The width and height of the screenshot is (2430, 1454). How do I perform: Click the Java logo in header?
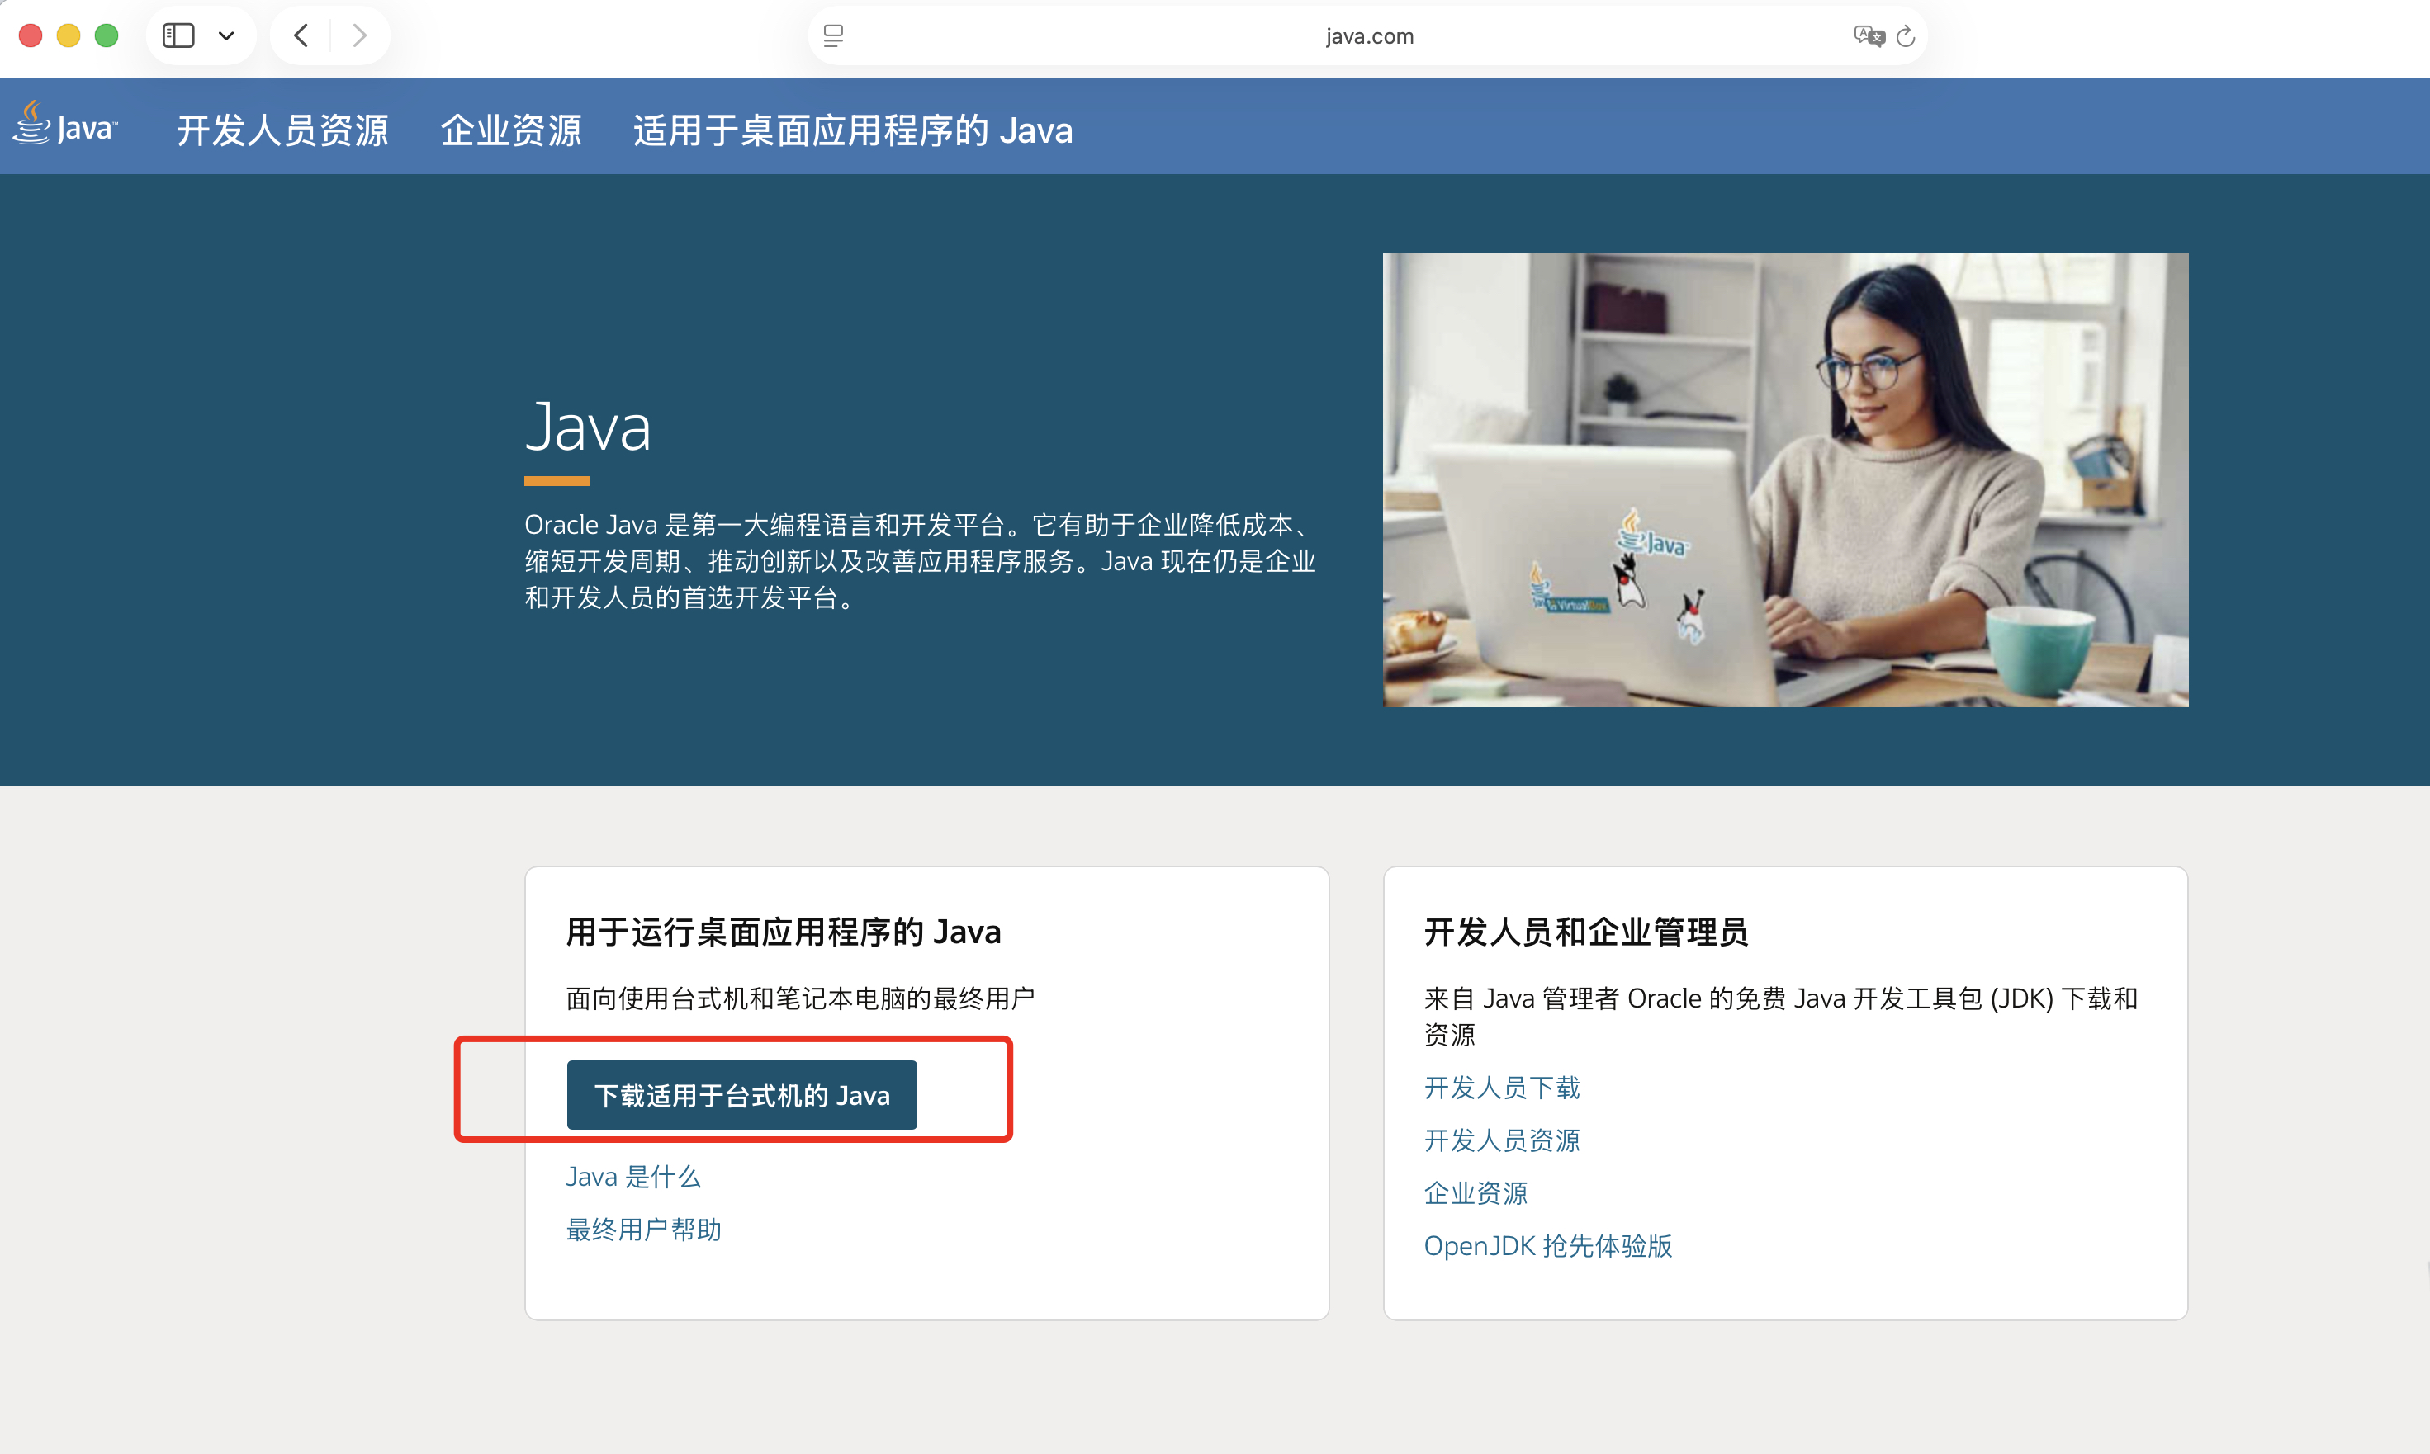(64, 125)
